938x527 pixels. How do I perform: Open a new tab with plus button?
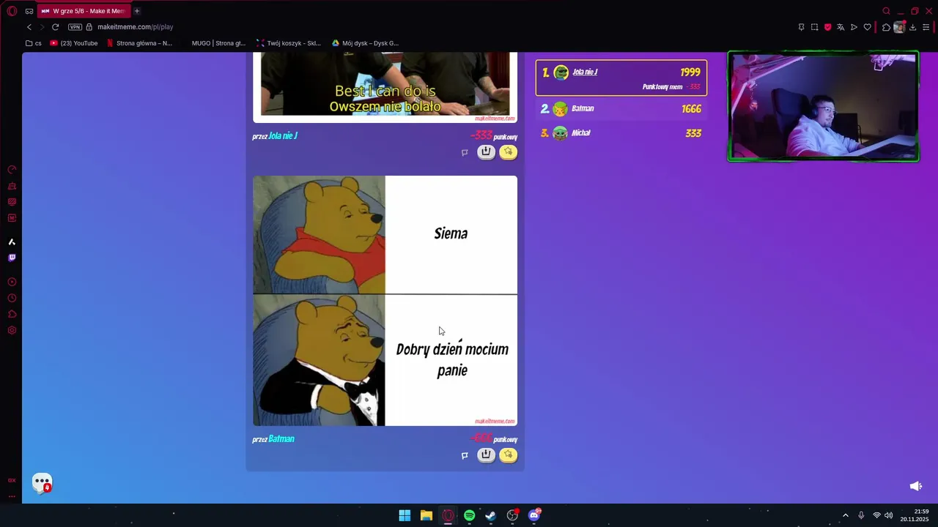(137, 11)
